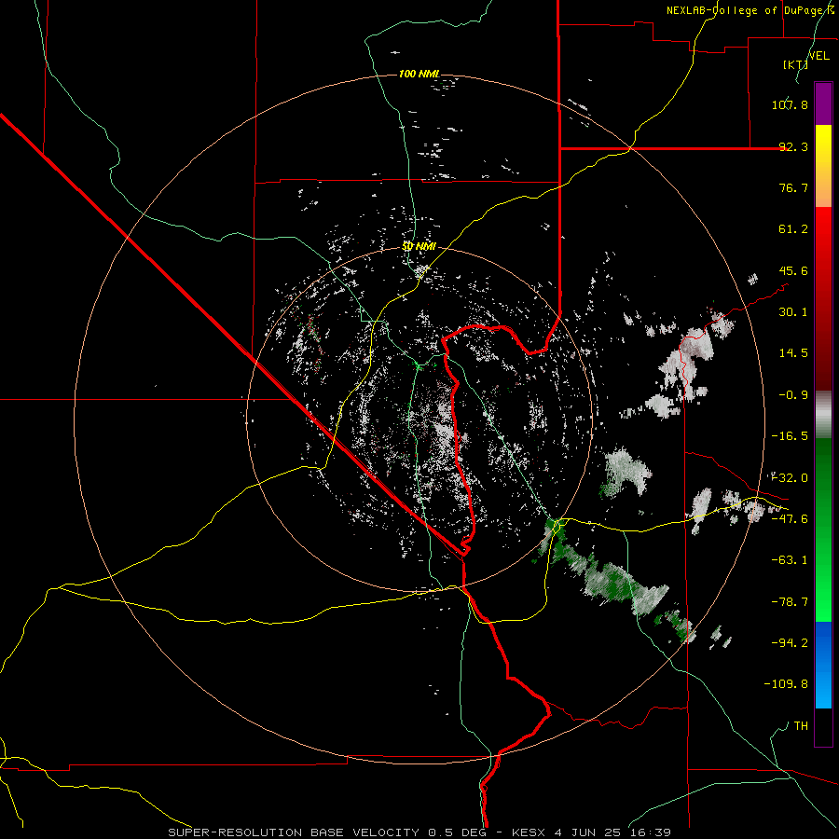The height and width of the screenshot is (839, 839).
Task: Click the gray zero-velocity segment of the color bar
Action: click(823, 415)
